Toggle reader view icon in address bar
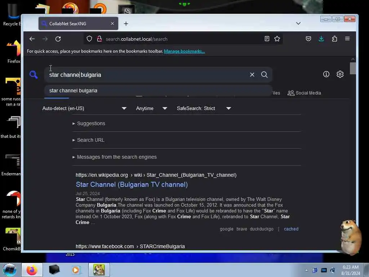The width and height of the screenshot is (369, 277). pos(267,39)
